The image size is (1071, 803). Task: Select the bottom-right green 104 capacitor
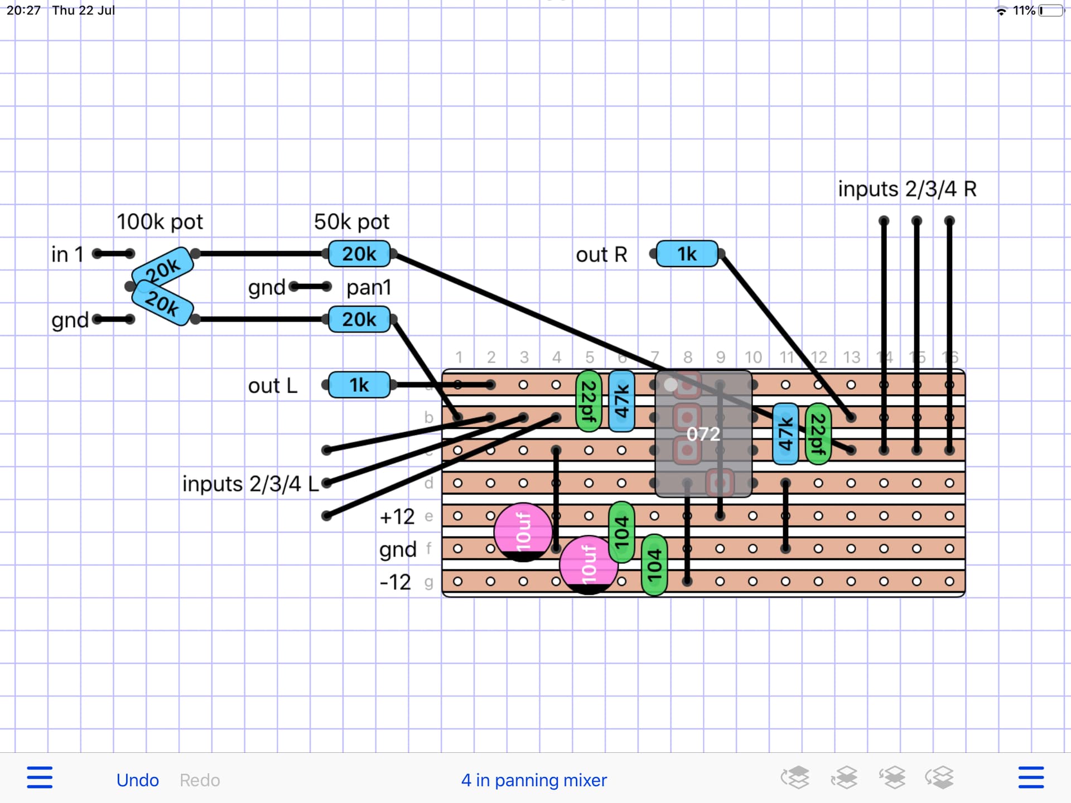click(x=654, y=565)
